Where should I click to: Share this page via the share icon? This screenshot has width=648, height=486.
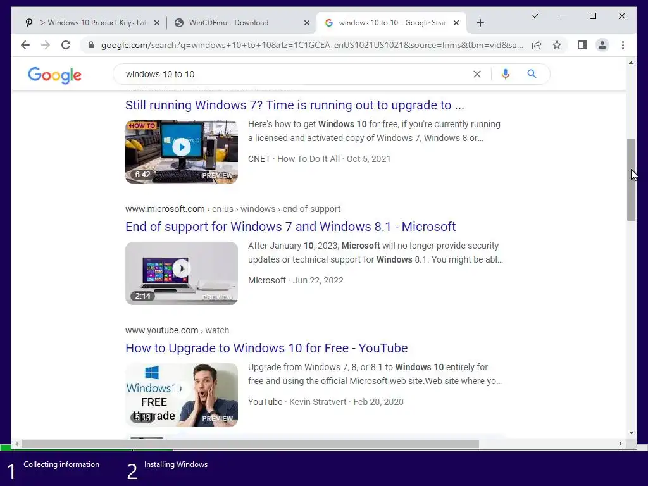[x=537, y=45]
